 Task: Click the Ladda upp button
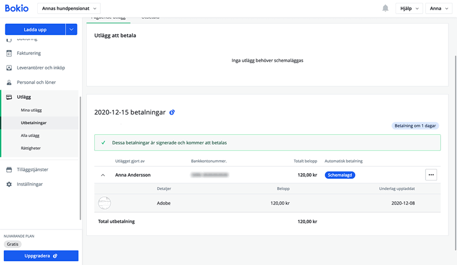(35, 29)
